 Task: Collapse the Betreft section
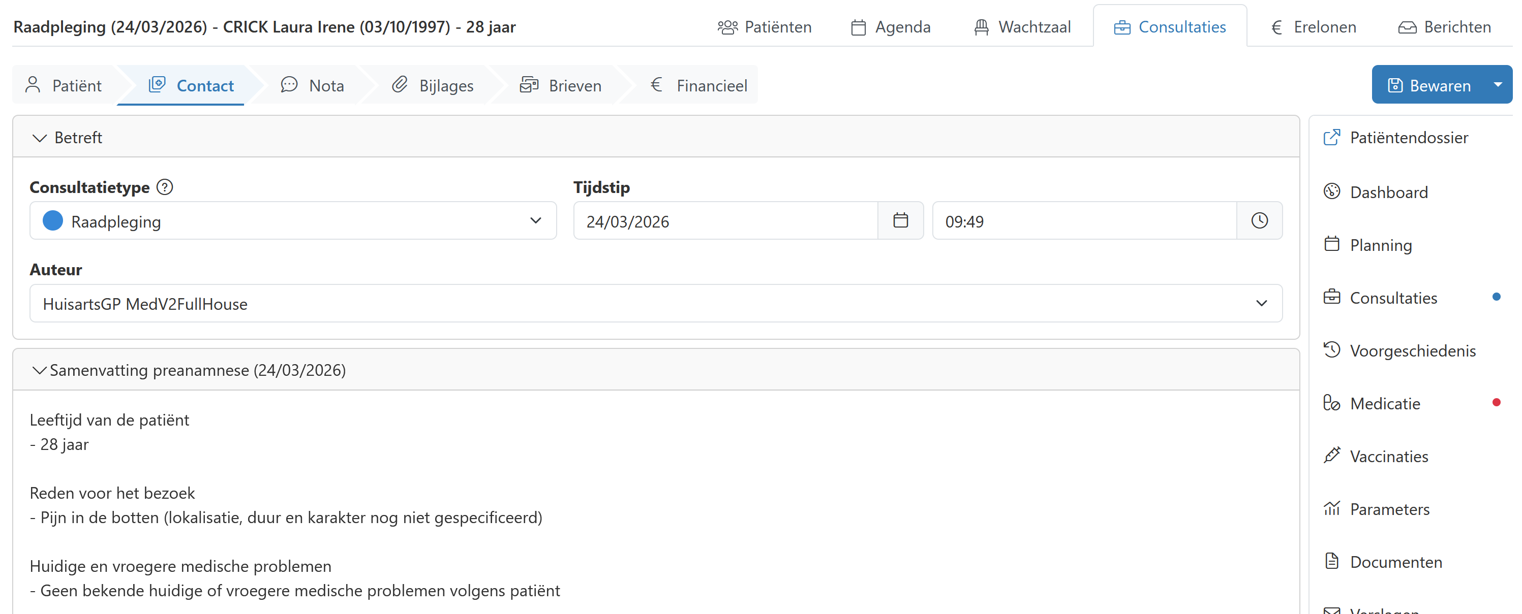coord(40,138)
